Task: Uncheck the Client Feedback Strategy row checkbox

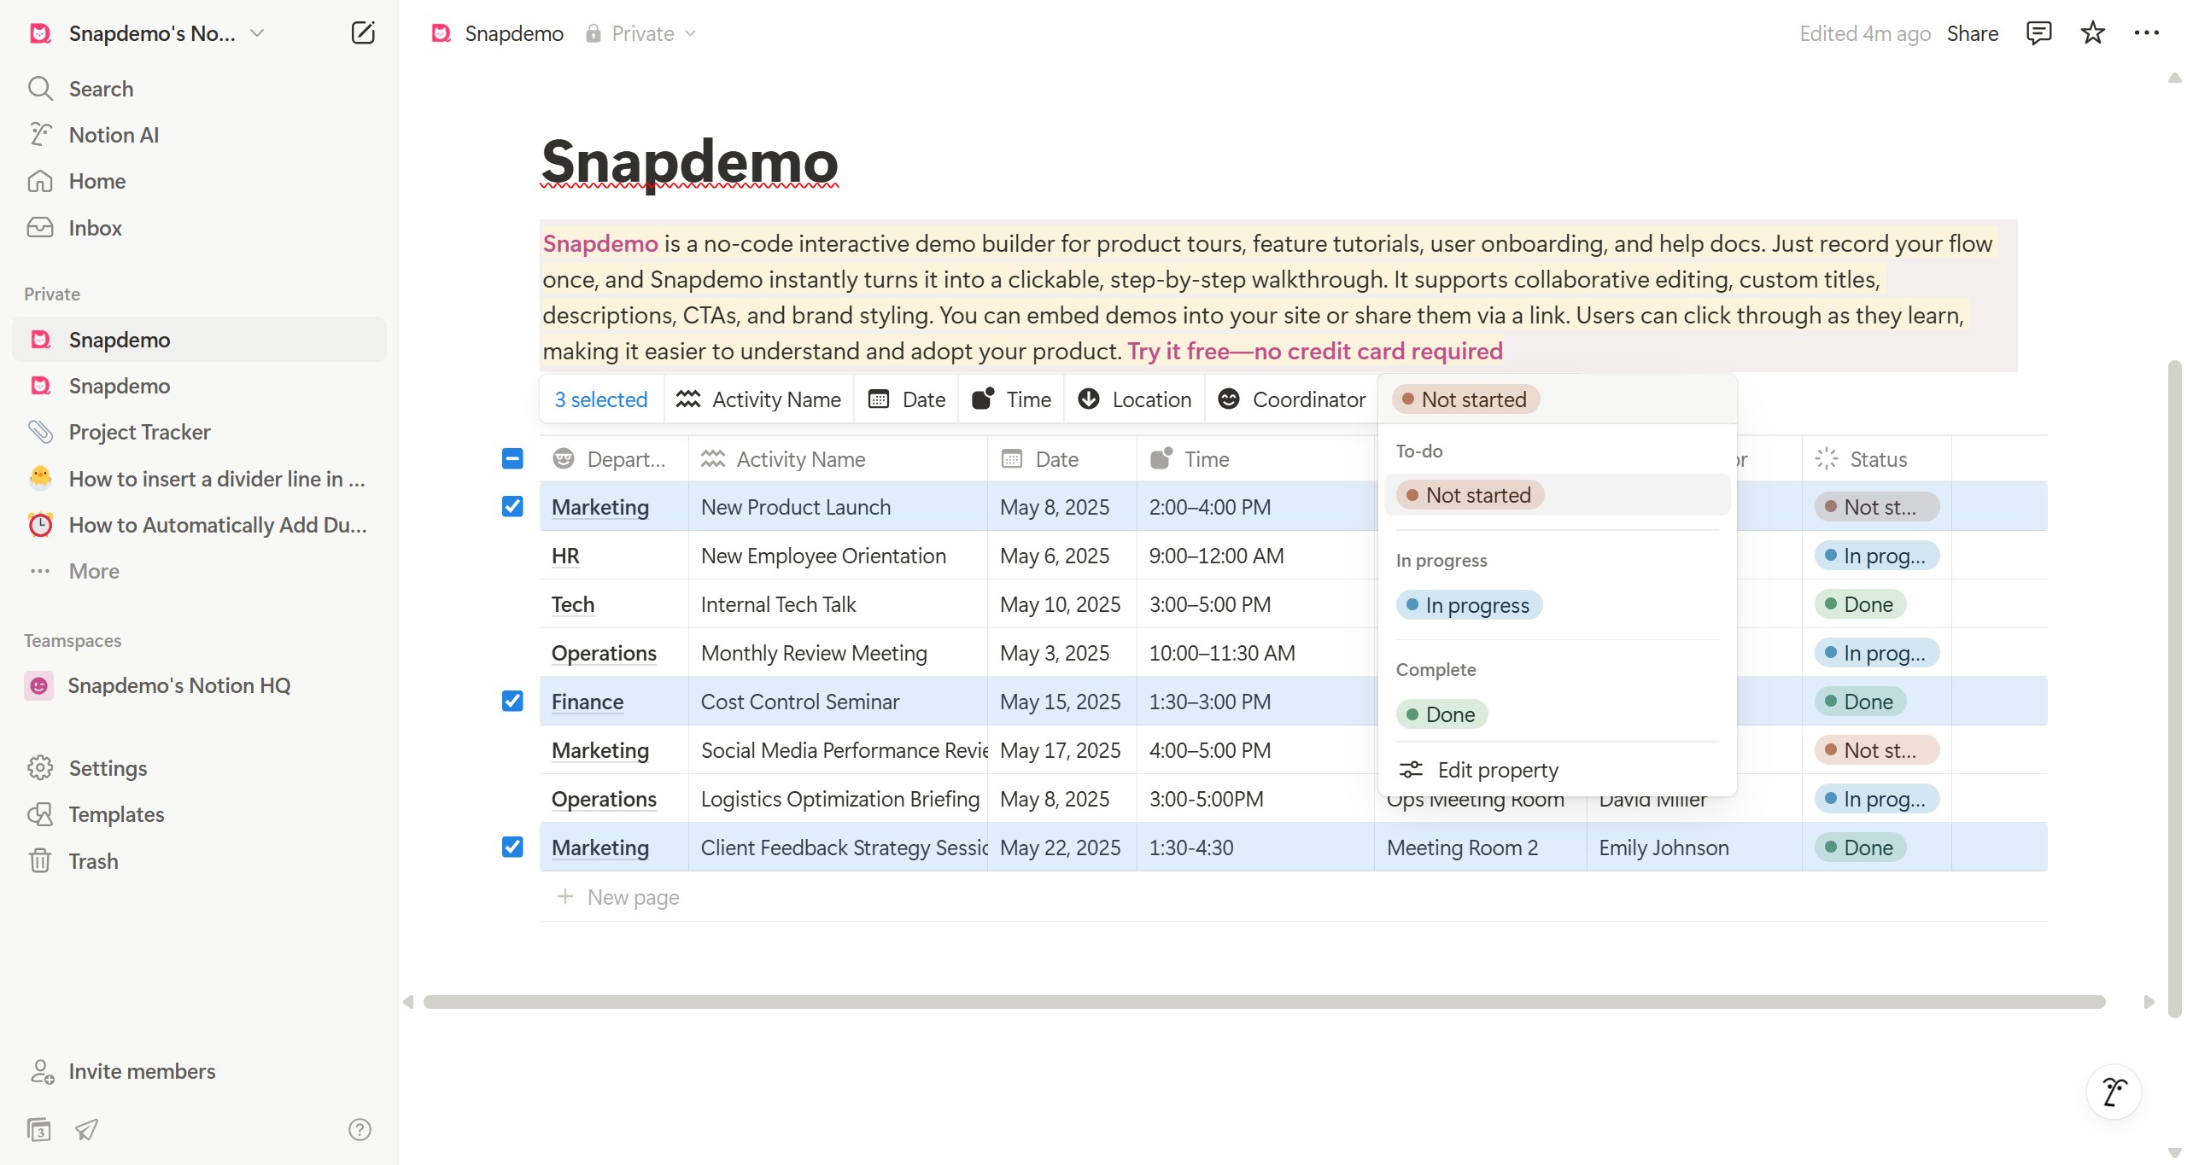Action: pyautogui.click(x=512, y=847)
